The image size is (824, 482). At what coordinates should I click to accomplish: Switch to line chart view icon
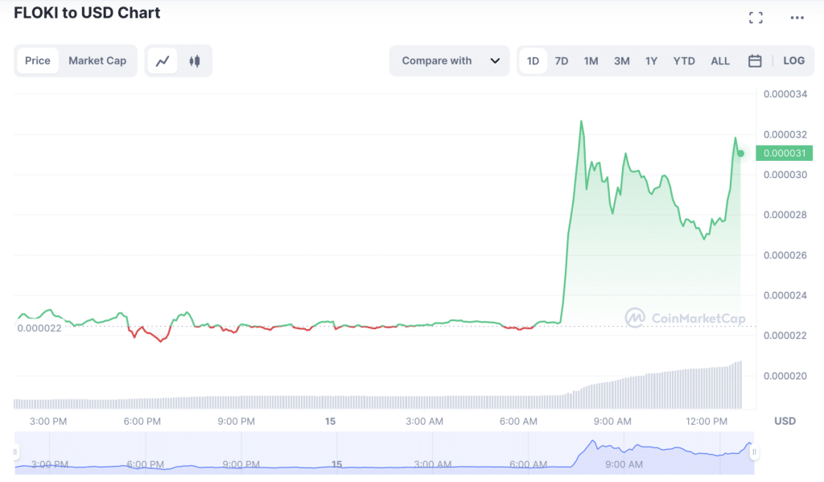[x=163, y=61]
